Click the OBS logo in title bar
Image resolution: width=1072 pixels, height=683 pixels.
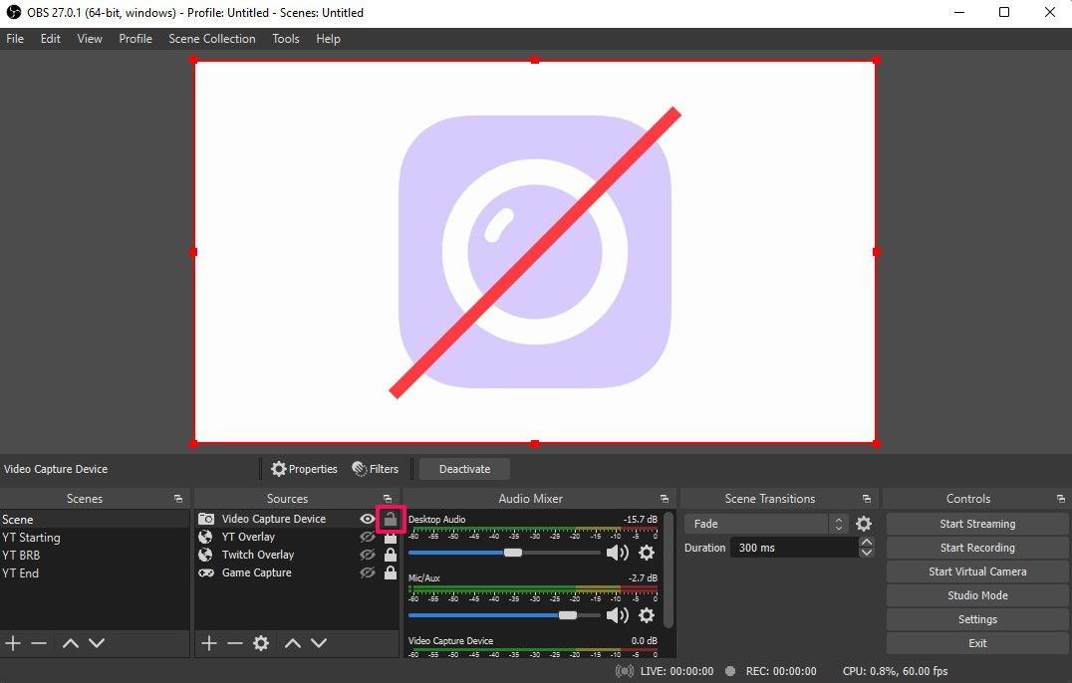click(x=13, y=12)
